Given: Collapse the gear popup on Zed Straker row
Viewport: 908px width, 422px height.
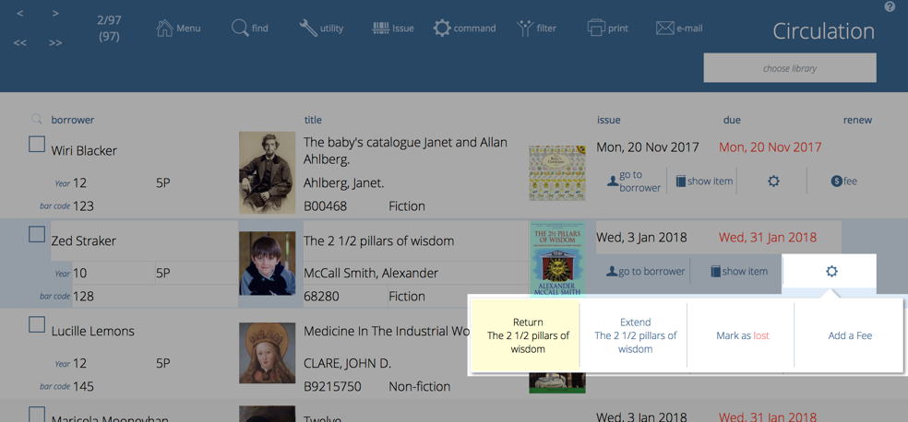Looking at the screenshot, I should (x=831, y=271).
